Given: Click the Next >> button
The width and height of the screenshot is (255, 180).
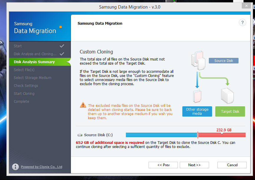Looking at the screenshot, I should (x=194, y=165).
